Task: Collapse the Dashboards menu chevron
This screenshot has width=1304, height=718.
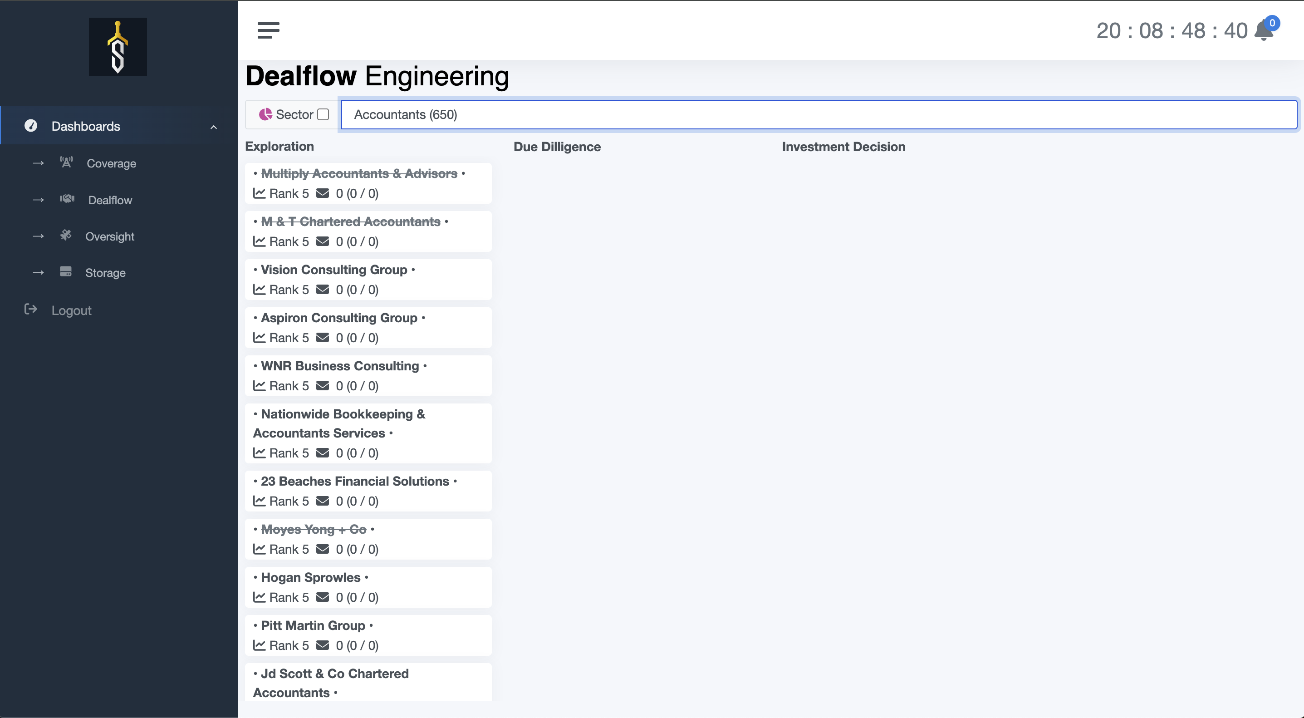Action: (214, 127)
